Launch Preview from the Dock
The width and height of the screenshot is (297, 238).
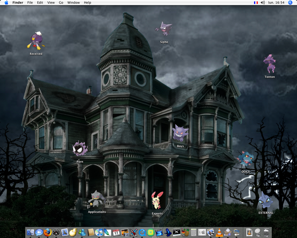(210, 232)
